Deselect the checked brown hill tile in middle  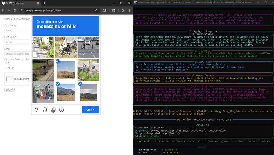pos(66,70)
